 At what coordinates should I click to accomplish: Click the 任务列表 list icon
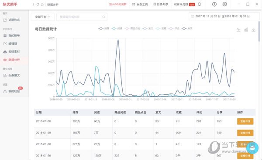tap(155, 4)
